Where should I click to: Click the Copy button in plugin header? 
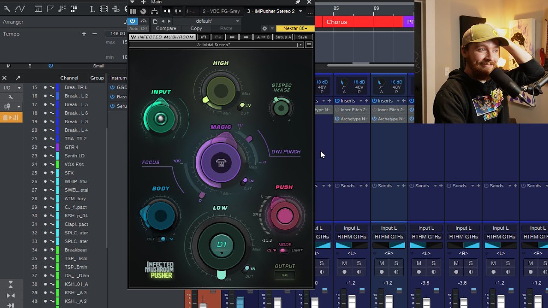click(x=196, y=29)
